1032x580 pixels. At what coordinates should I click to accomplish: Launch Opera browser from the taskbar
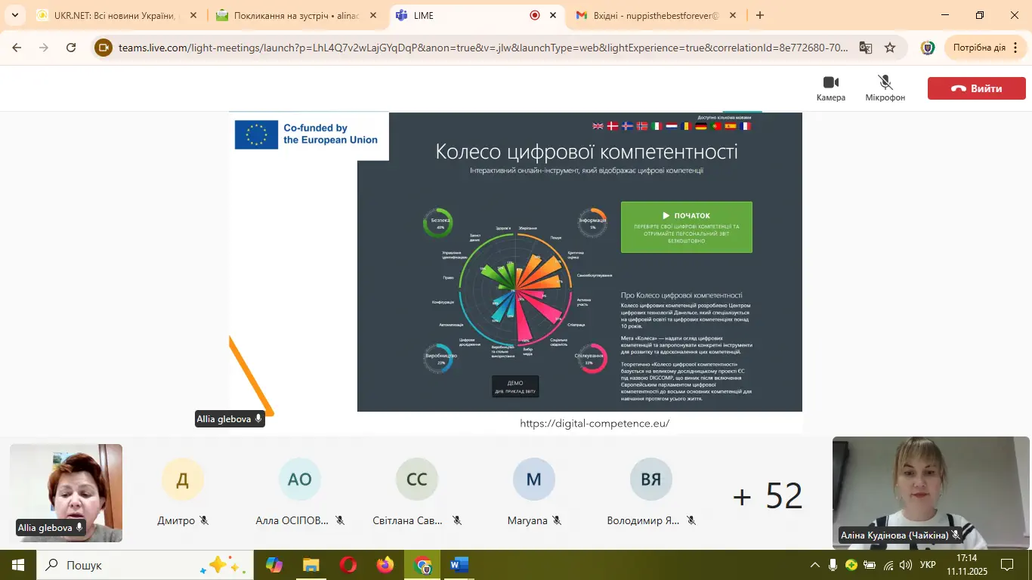point(348,565)
